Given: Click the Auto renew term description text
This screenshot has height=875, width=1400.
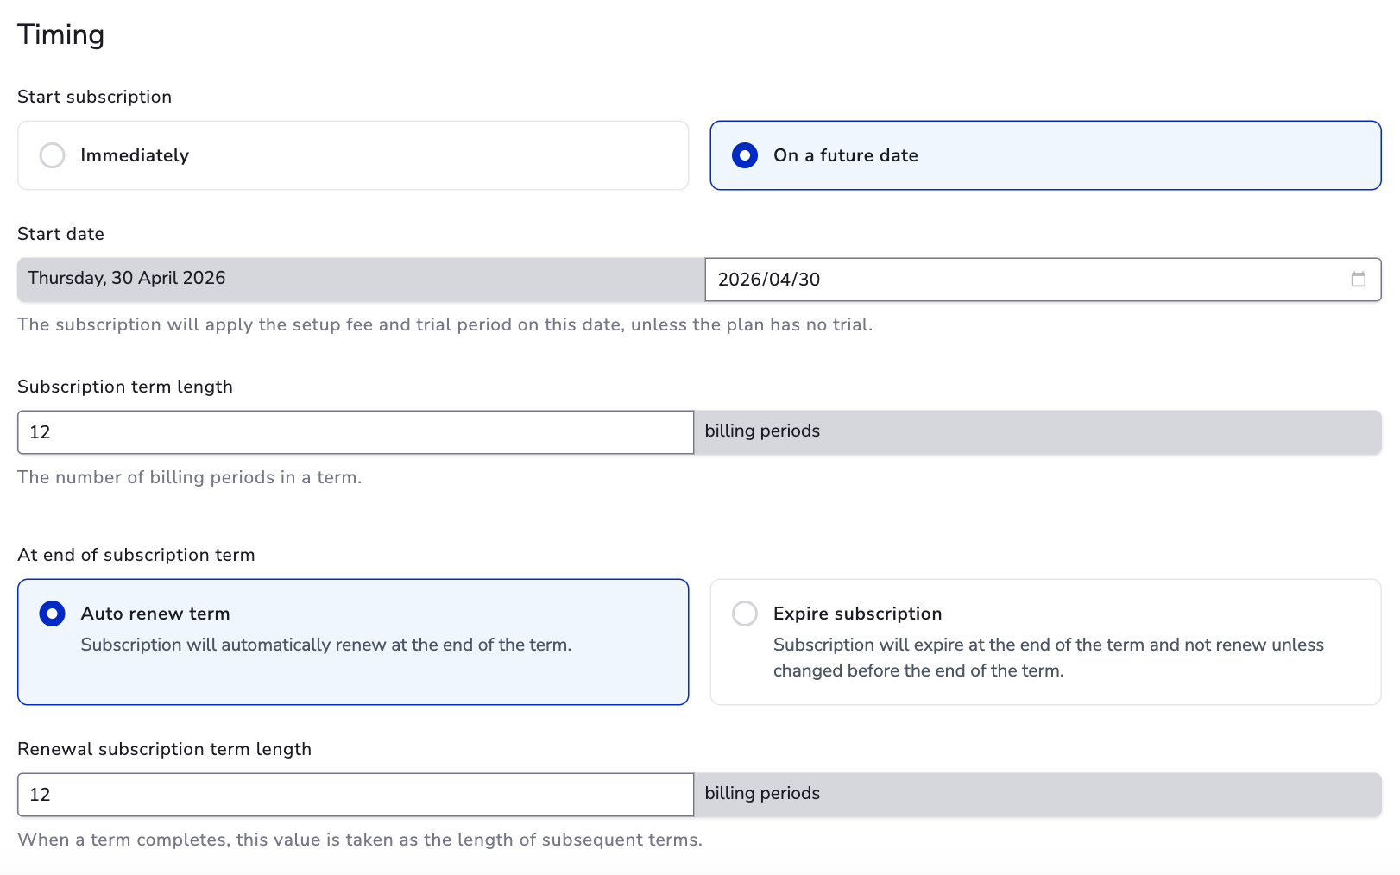Looking at the screenshot, I should (325, 645).
